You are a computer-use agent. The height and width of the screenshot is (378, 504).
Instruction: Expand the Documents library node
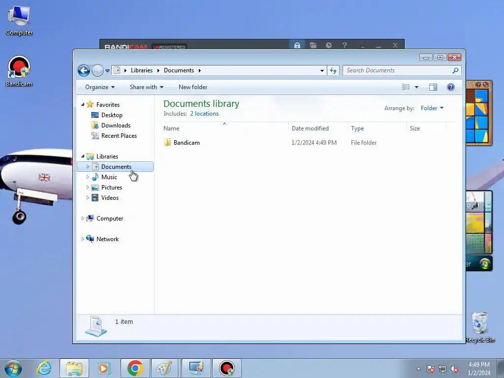[x=88, y=166]
